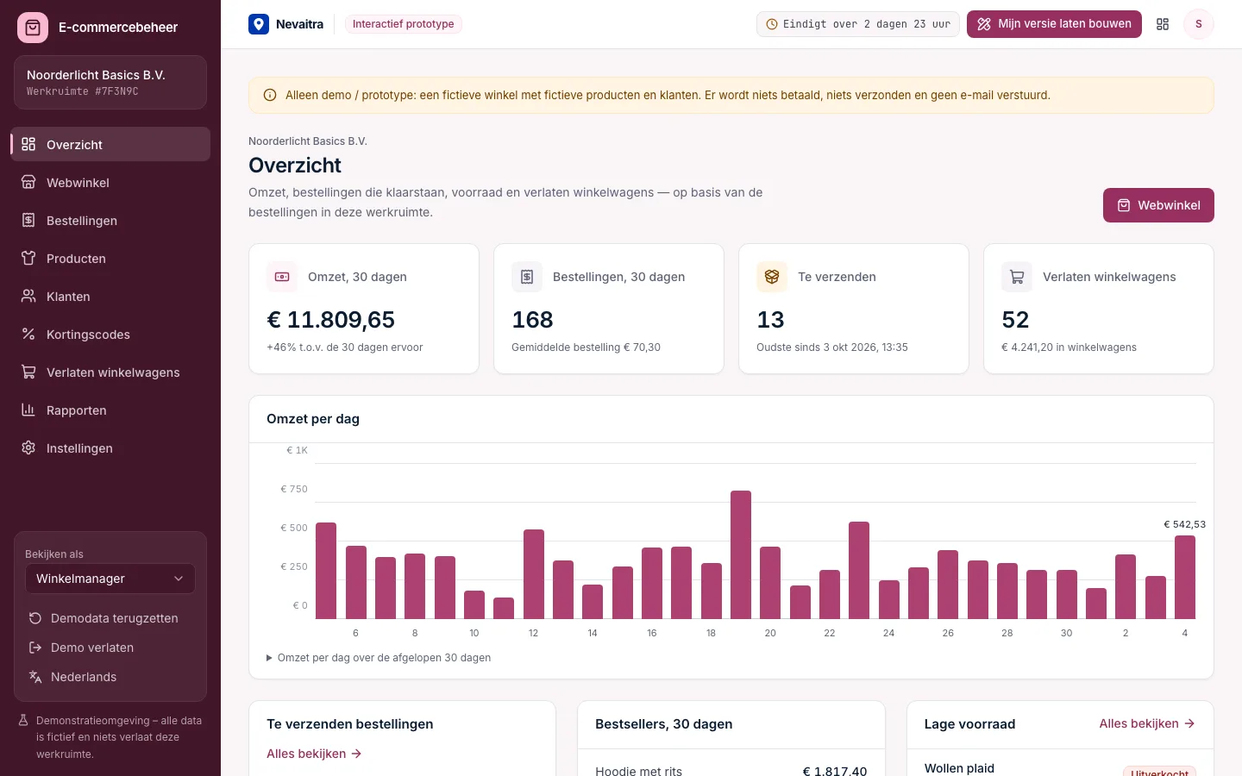Click Alles bekijken under Te verzenden bestellingen
Viewport: 1242px width, 776px height.
pos(314,754)
